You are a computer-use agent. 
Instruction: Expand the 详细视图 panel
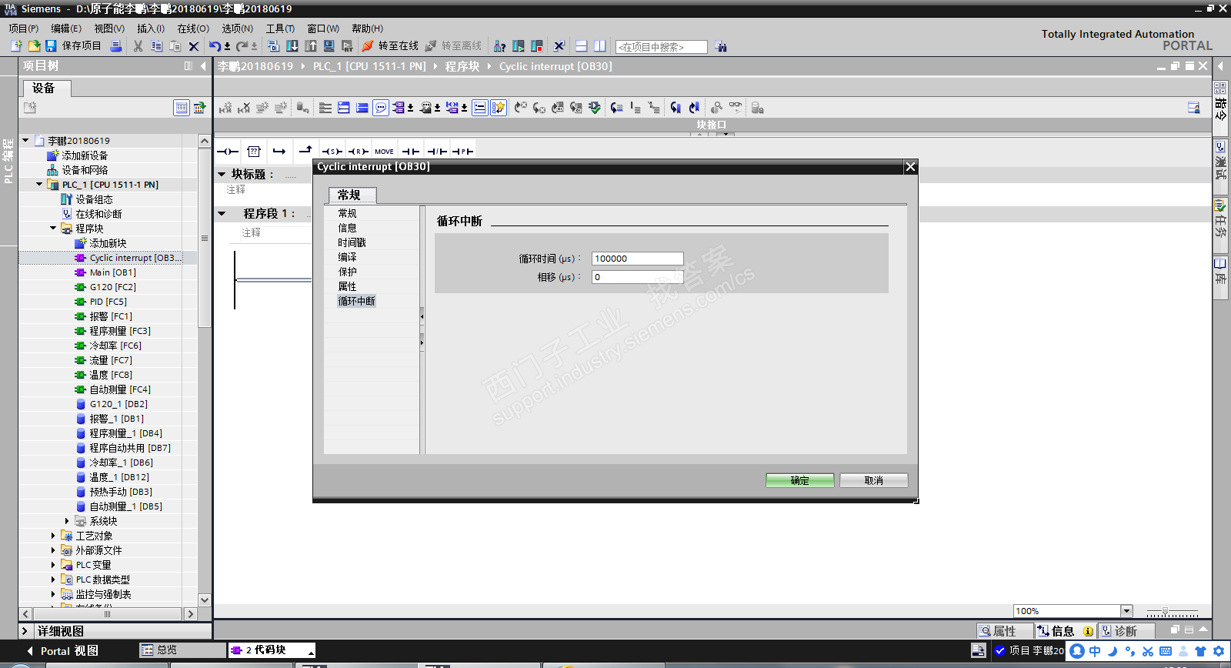(x=25, y=631)
